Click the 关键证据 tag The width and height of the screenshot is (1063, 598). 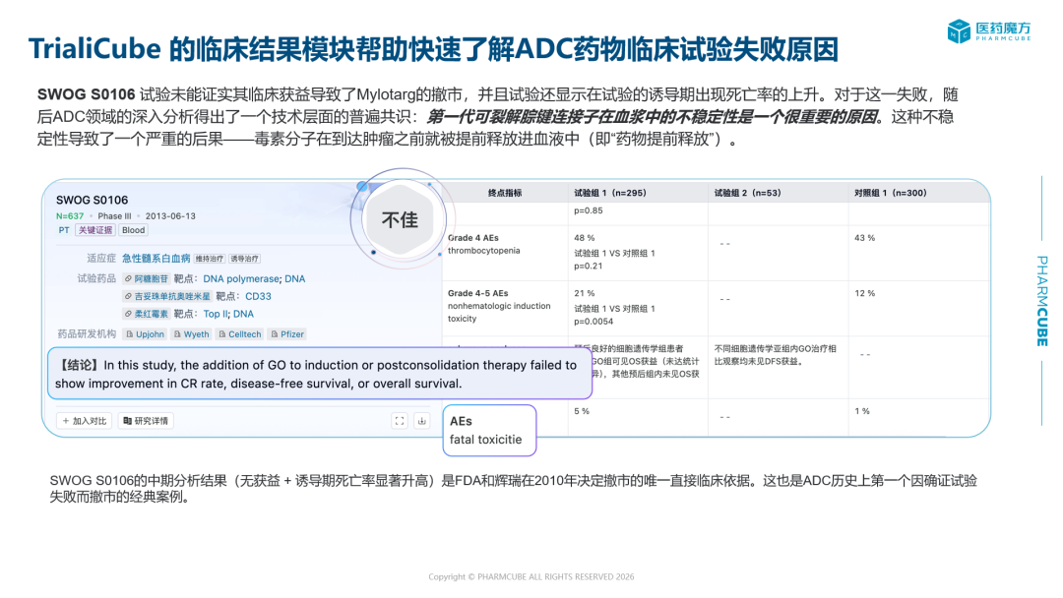94,230
